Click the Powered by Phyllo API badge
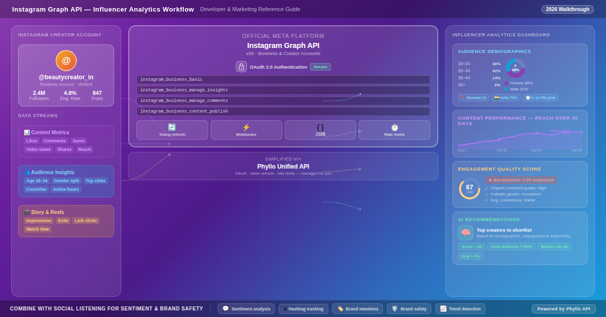The height and width of the screenshot is (317, 606). pos(564,309)
